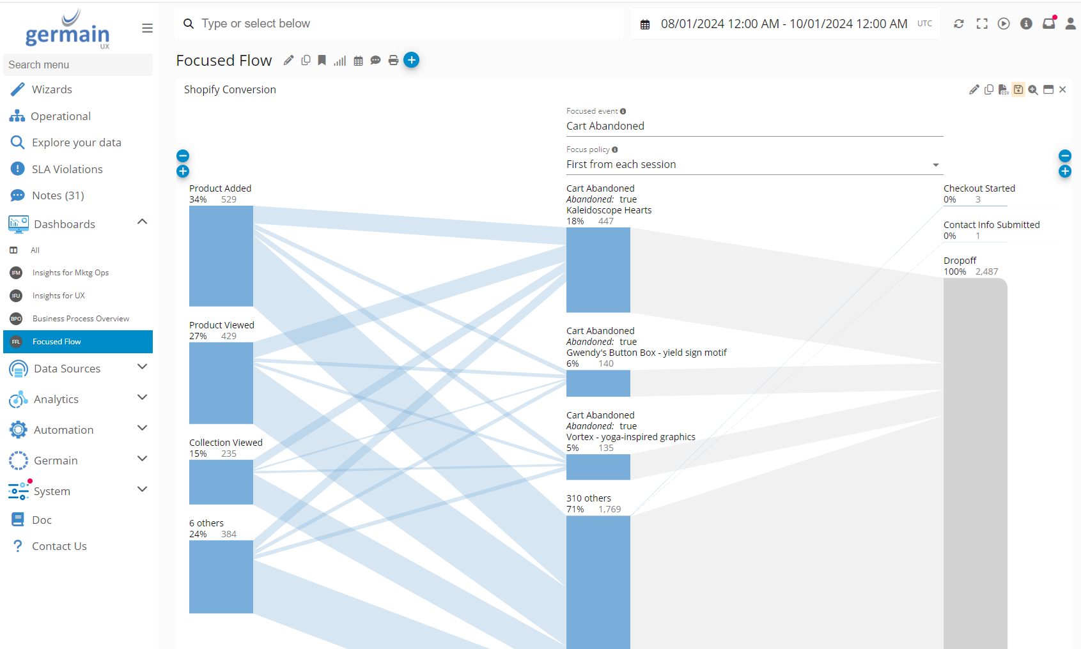Toggle fullscreen mode from the top bar
Screen dimensions: 1081x649
tap(982, 24)
